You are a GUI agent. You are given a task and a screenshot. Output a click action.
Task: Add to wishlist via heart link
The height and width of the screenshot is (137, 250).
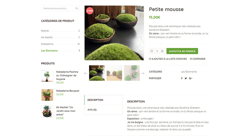tap(168, 59)
